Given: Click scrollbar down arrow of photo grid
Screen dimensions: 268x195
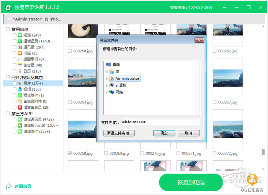Looking at the screenshot, I should pyautogui.click(x=263, y=169).
